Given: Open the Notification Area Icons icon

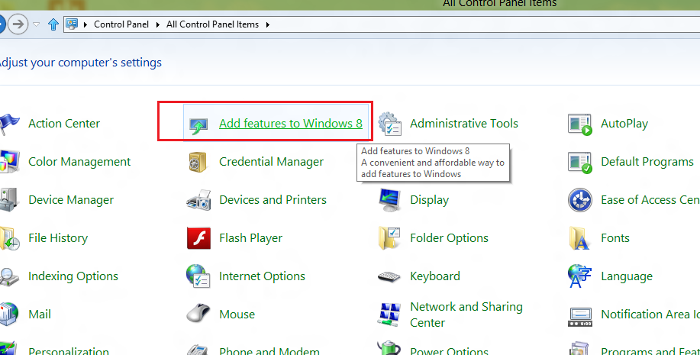Looking at the screenshot, I should point(580,317).
